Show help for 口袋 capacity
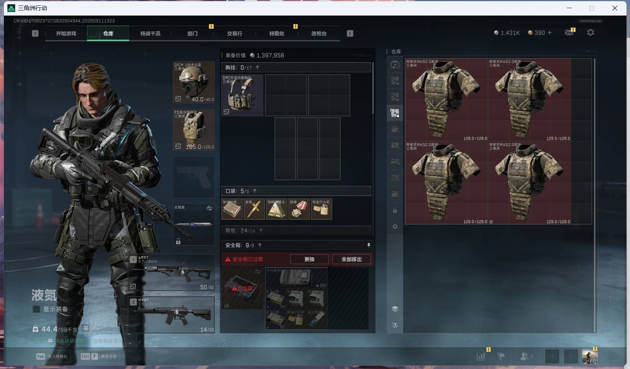Viewport: 630px width, 369px height. coord(254,191)
